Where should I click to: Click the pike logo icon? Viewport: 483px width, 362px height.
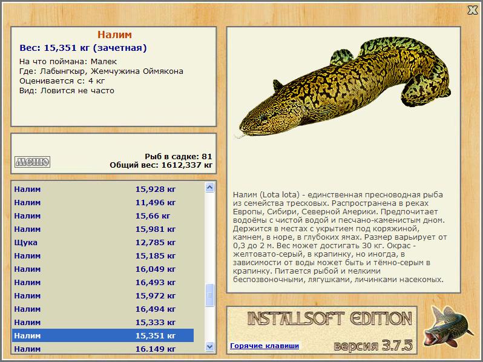click(448, 326)
